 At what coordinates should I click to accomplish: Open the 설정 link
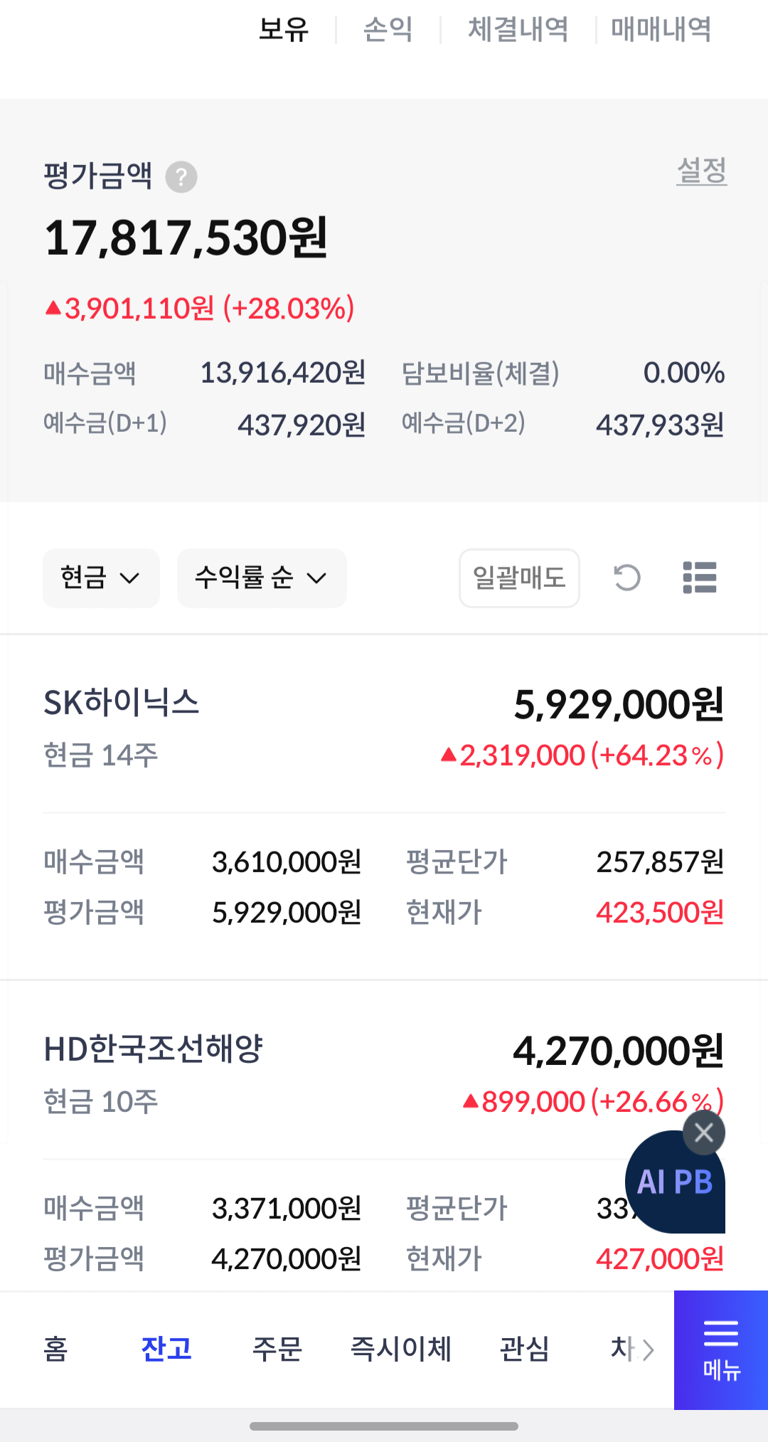(x=701, y=171)
